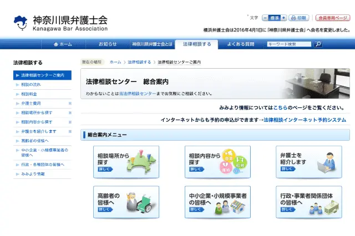Click the Kanagawa Bar Association logo

[60, 23]
